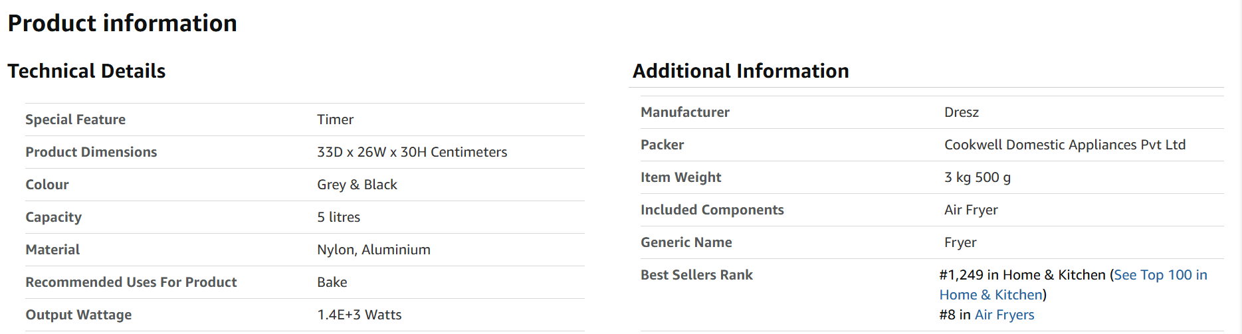1242x334 pixels.
Task: Click the Included Components label
Action: (712, 210)
